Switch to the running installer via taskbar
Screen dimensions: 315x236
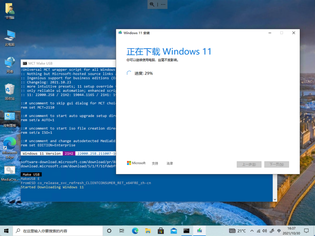[199, 230]
